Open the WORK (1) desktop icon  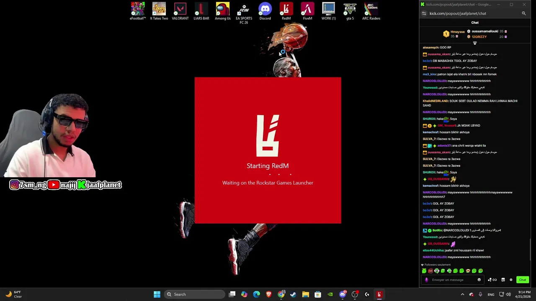pos(329,11)
